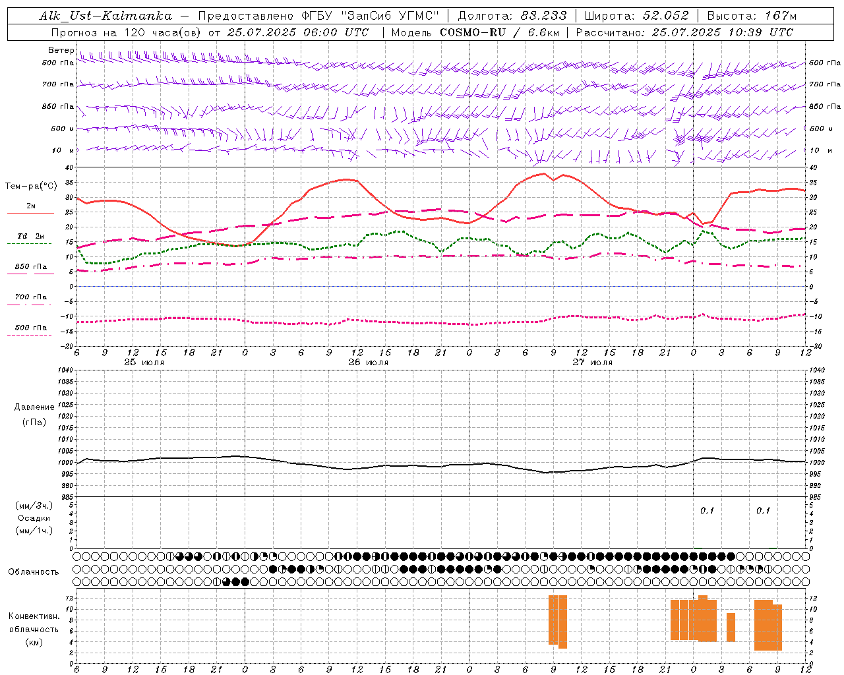
Task: Click the 'Td 2м' dew point legend entry
Action: [31, 236]
